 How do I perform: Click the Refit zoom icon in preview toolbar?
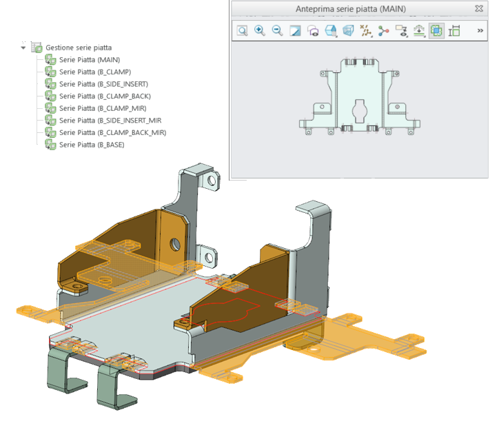coord(243,30)
